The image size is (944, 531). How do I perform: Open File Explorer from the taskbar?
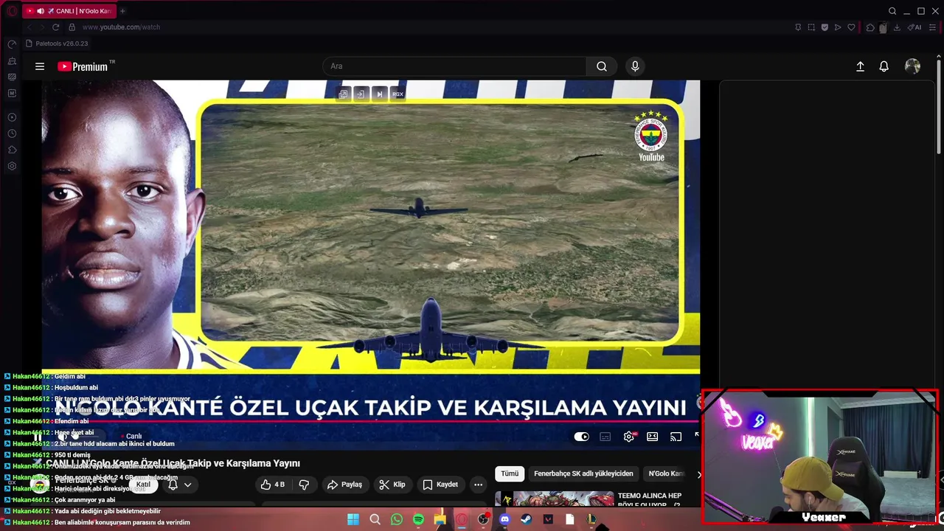[x=440, y=519]
